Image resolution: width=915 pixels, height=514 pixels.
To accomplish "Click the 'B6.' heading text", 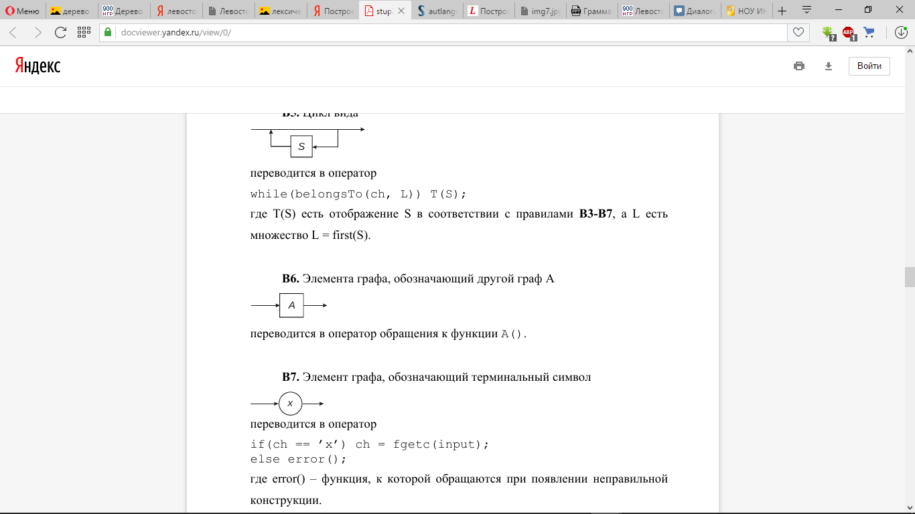I will [290, 279].
